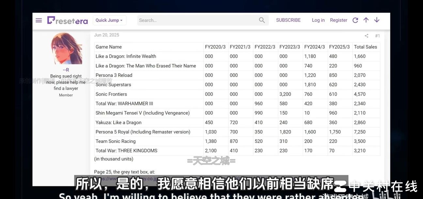Click the Member badge text

[x=66, y=95]
